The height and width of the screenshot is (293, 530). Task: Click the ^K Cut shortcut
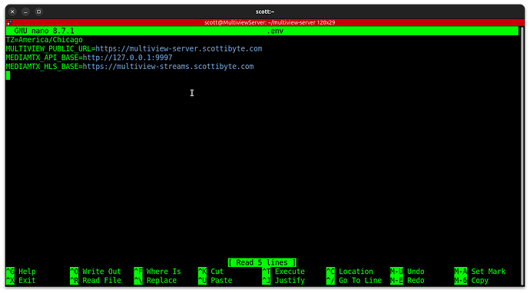point(211,272)
